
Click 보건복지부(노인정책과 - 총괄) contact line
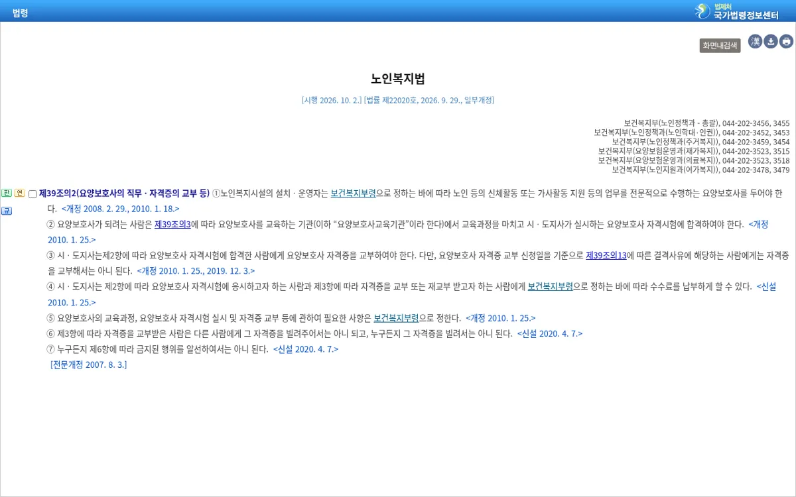(x=706, y=123)
